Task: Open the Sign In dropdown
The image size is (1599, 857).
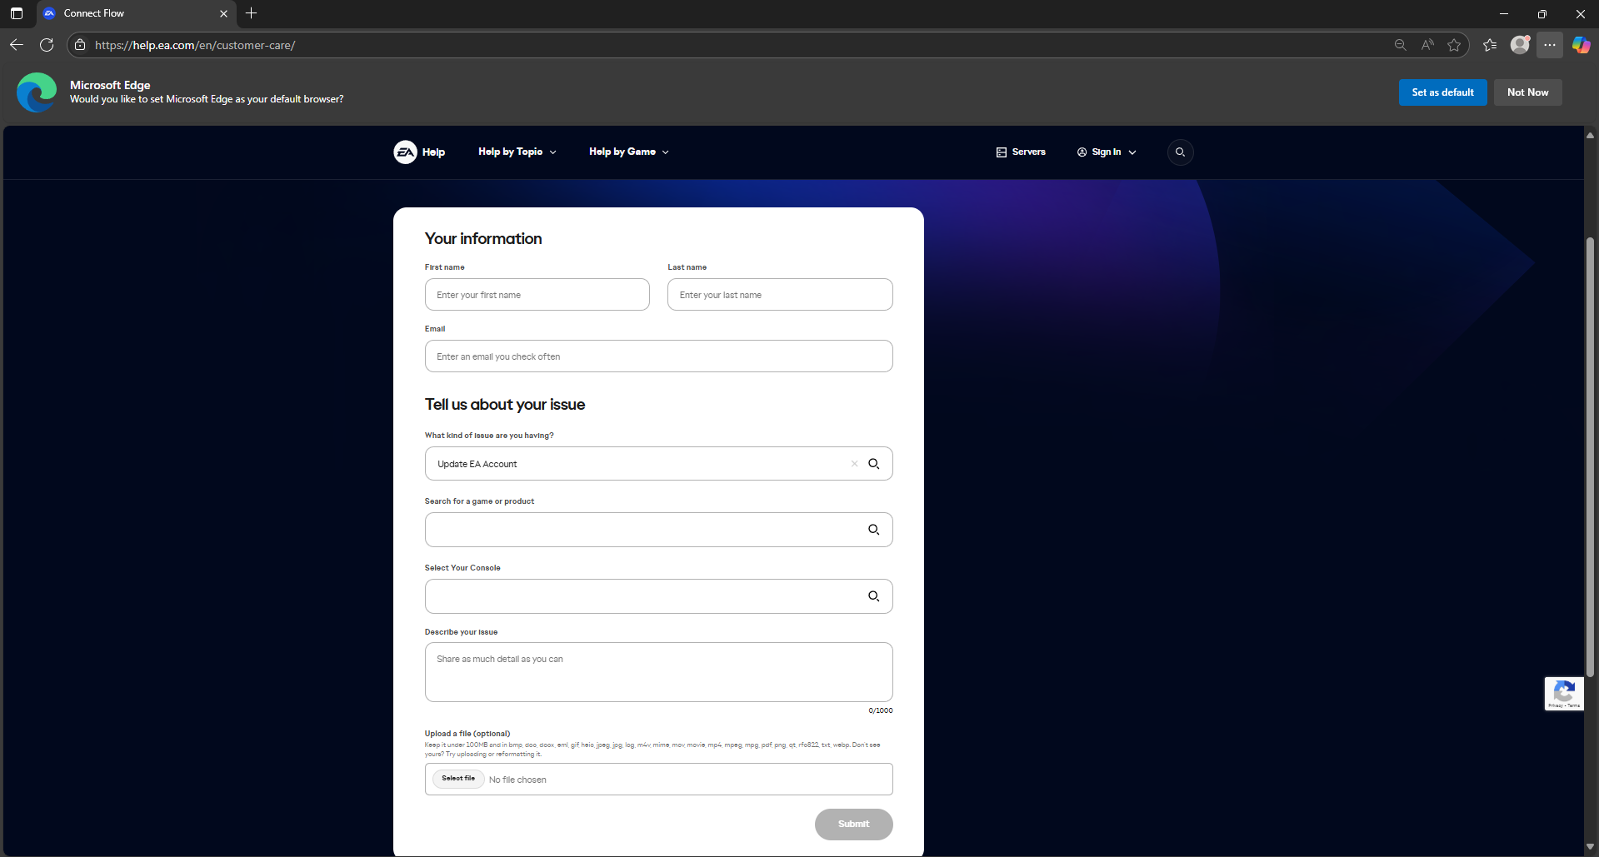Action: (1107, 152)
